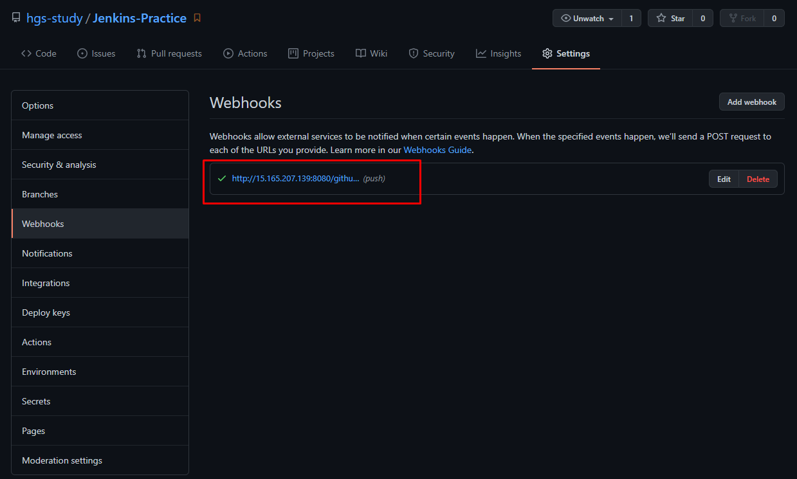Image resolution: width=797 pixels, height=479 pixels.
Task: Select the Settings tab
Action: pos(566,53)
